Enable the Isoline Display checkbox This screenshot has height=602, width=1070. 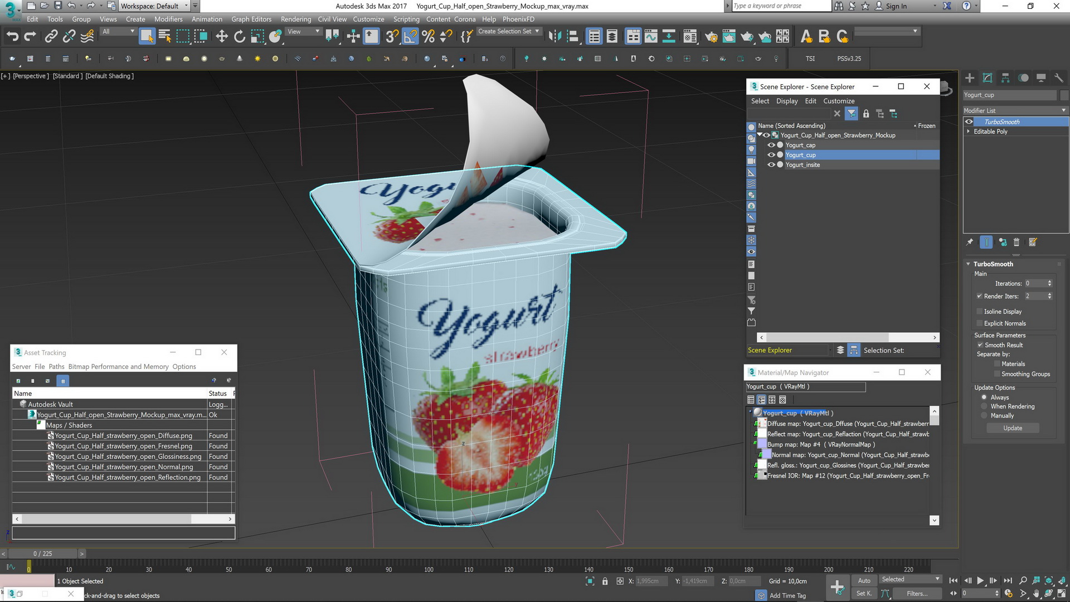pos(980,312)
